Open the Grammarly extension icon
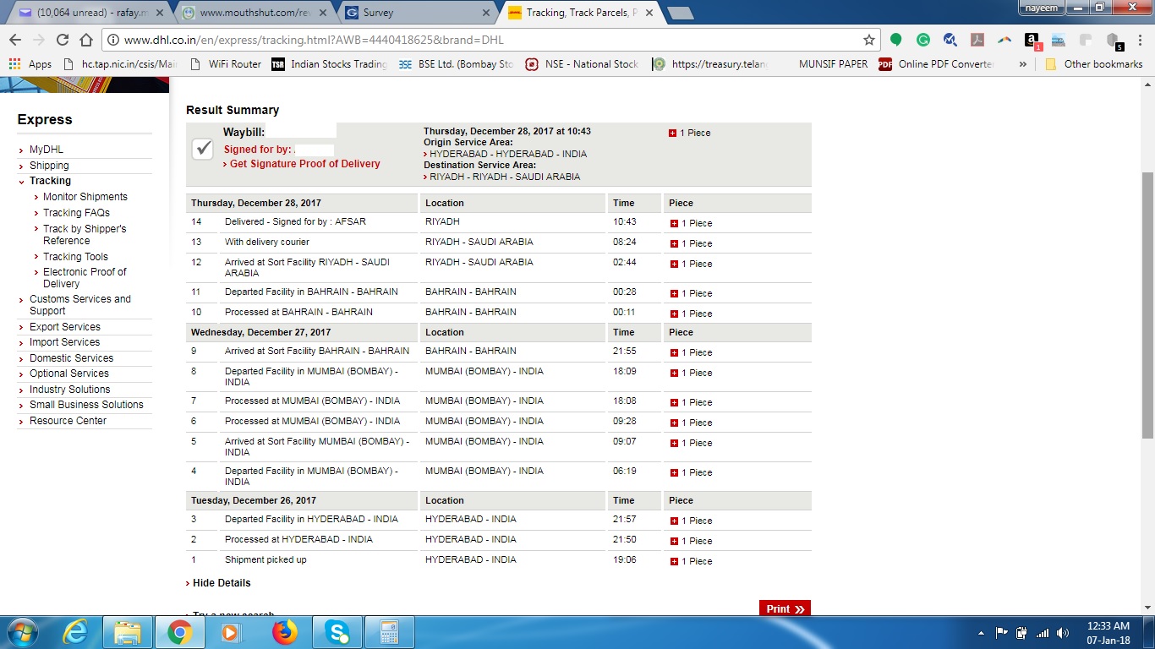This screenshot has height=649, width=1155. click(x=923, y=40)
